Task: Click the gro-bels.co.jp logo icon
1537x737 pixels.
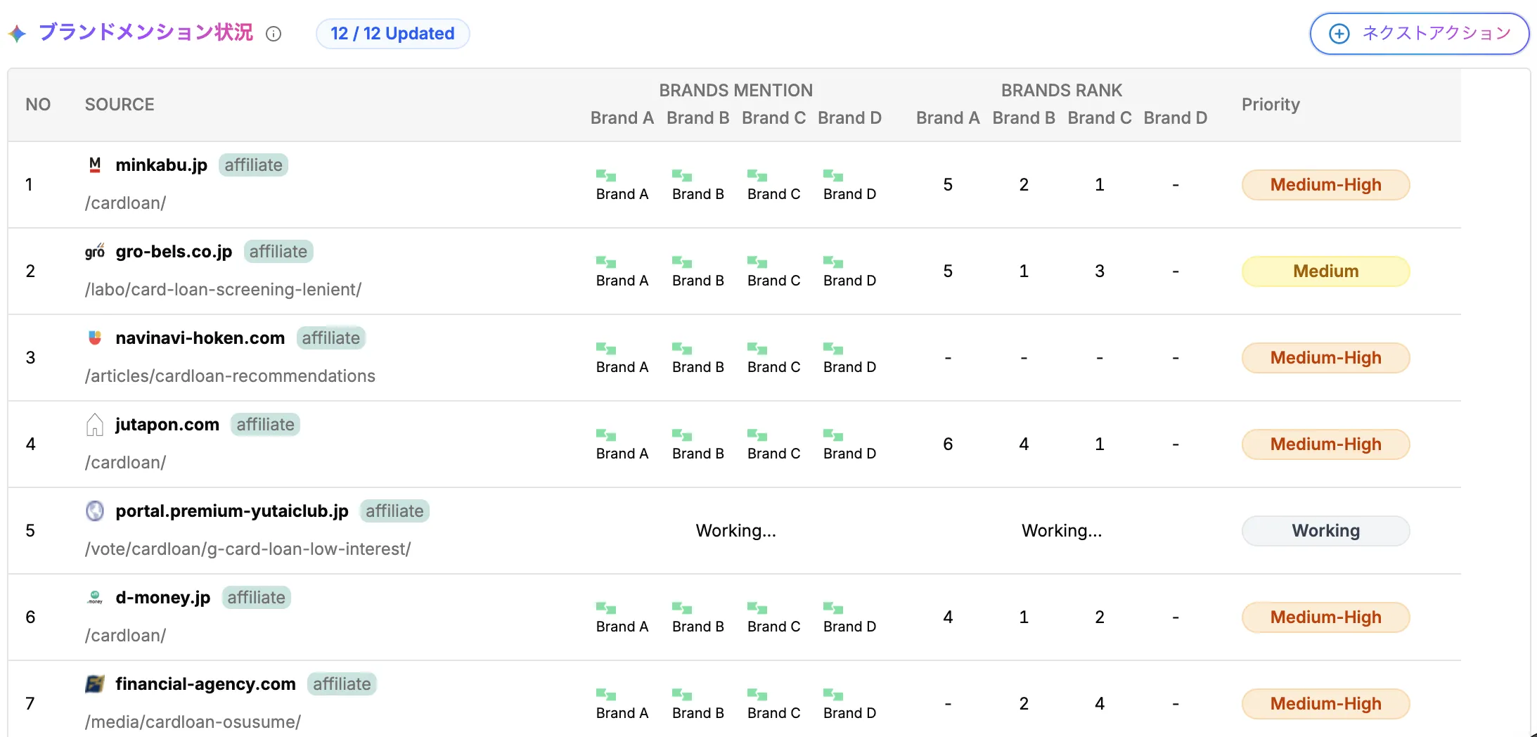Action: coord(95,252)
